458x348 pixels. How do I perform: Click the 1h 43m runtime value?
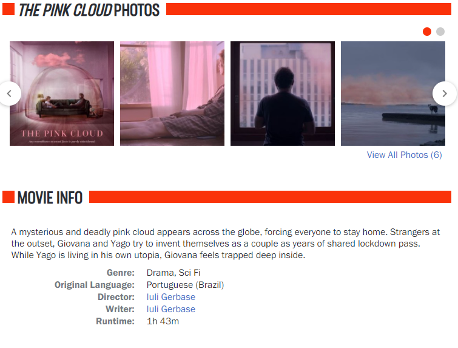coord(163,321)
